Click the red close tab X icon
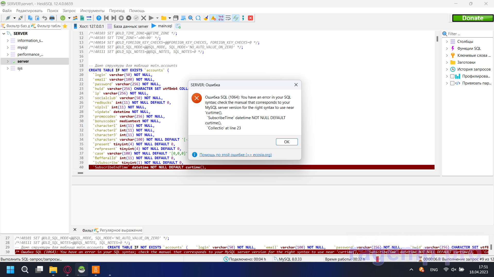494x277 pixels. (x=250, y=18)
